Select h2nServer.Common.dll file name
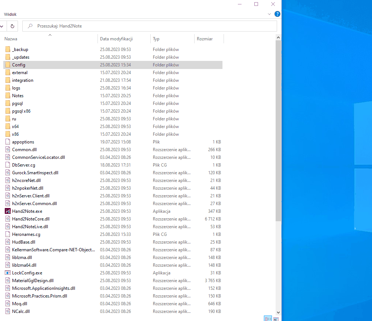The height and width of the screenshot is (321, 372). 34,204
